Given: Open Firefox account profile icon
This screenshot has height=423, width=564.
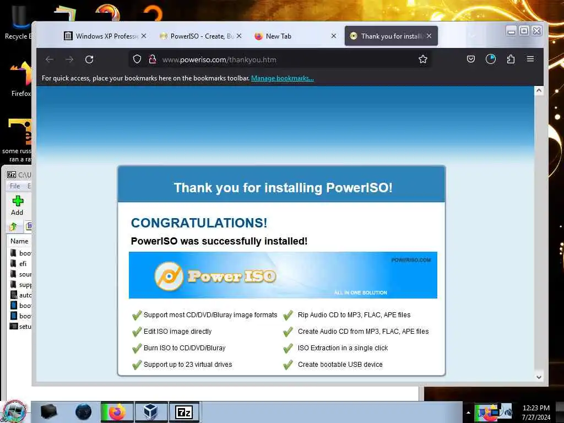Looking at the screenshot, I should pos(491,59).
